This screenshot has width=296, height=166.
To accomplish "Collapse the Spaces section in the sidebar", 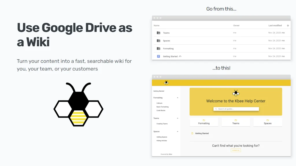I will pyautogui.click(x=177, y=131).
